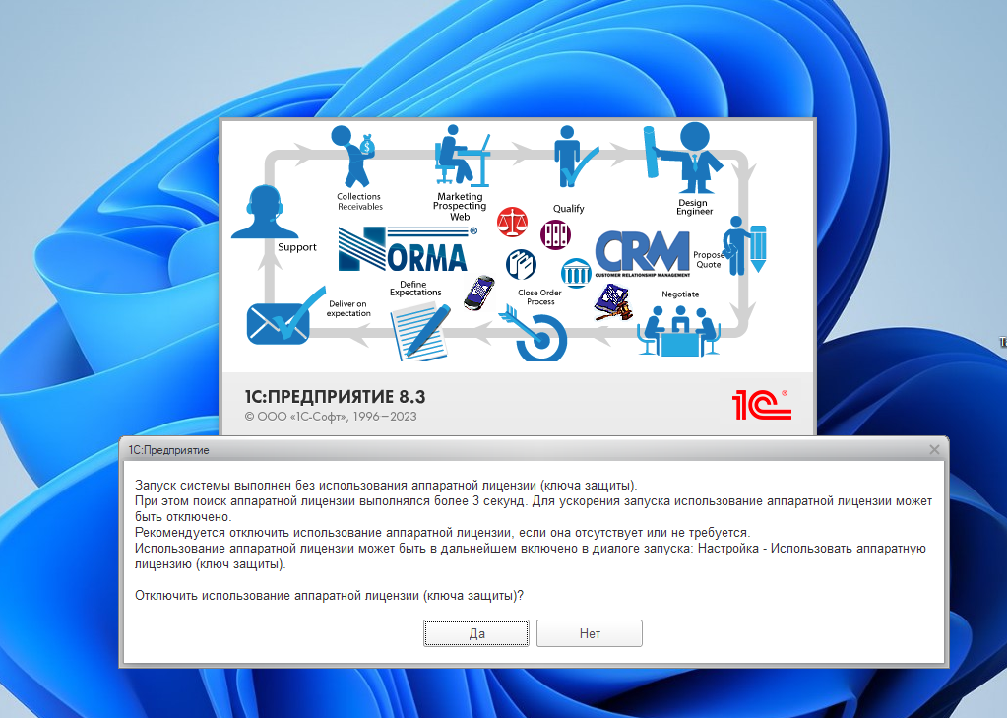This screenshot has height=718, width=1007.
Task: Click the red scales of justice icon
Action: click(512, 222)
